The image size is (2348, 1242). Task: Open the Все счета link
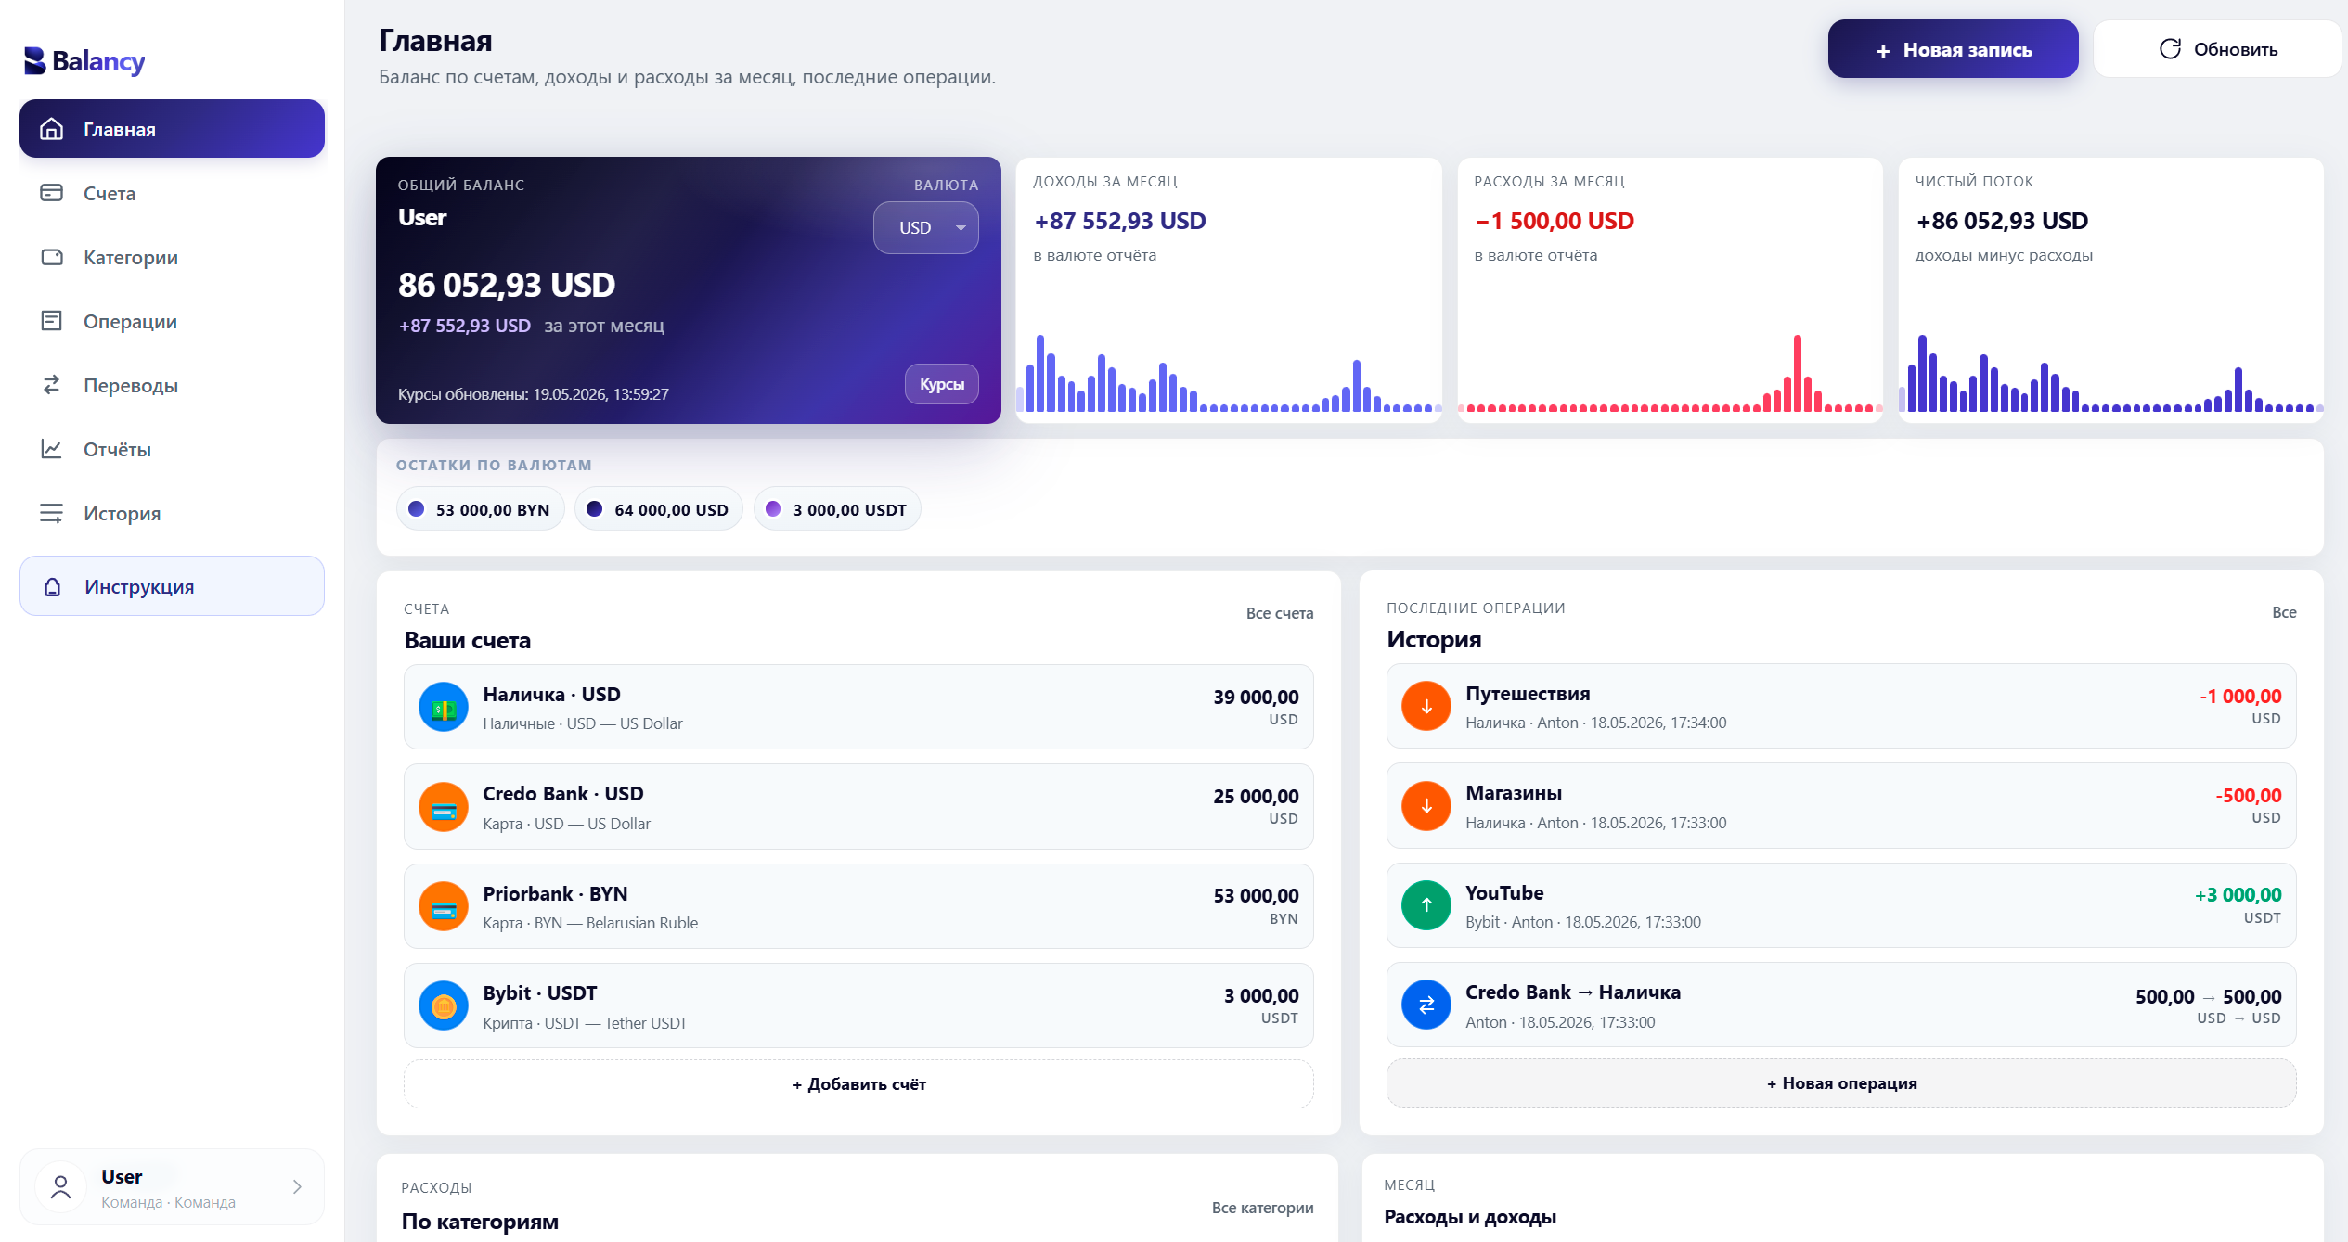1279,613
